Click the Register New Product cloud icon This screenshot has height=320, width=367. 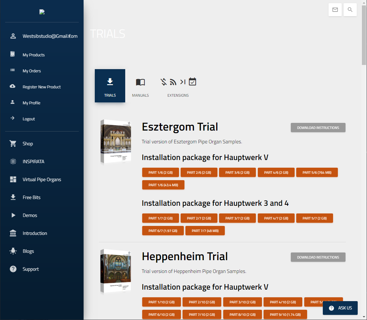(x=12, y=86)
